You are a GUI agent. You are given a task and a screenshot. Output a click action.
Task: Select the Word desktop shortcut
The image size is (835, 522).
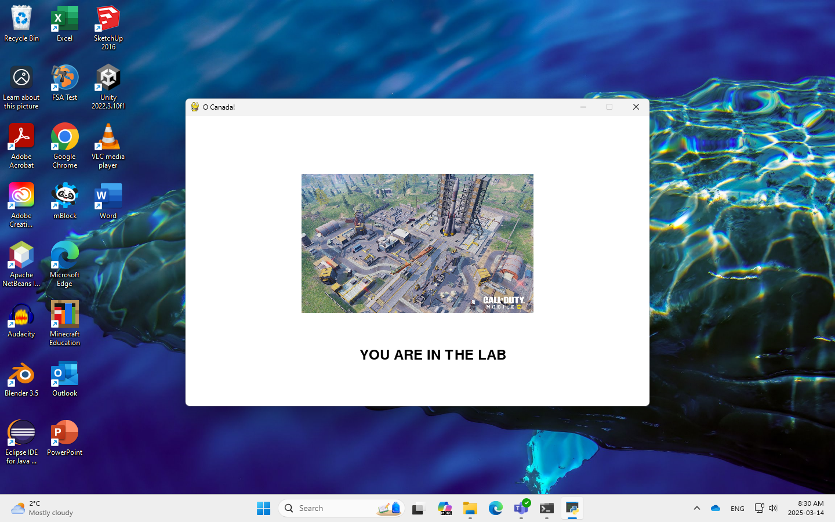click(x=108, y=201)
